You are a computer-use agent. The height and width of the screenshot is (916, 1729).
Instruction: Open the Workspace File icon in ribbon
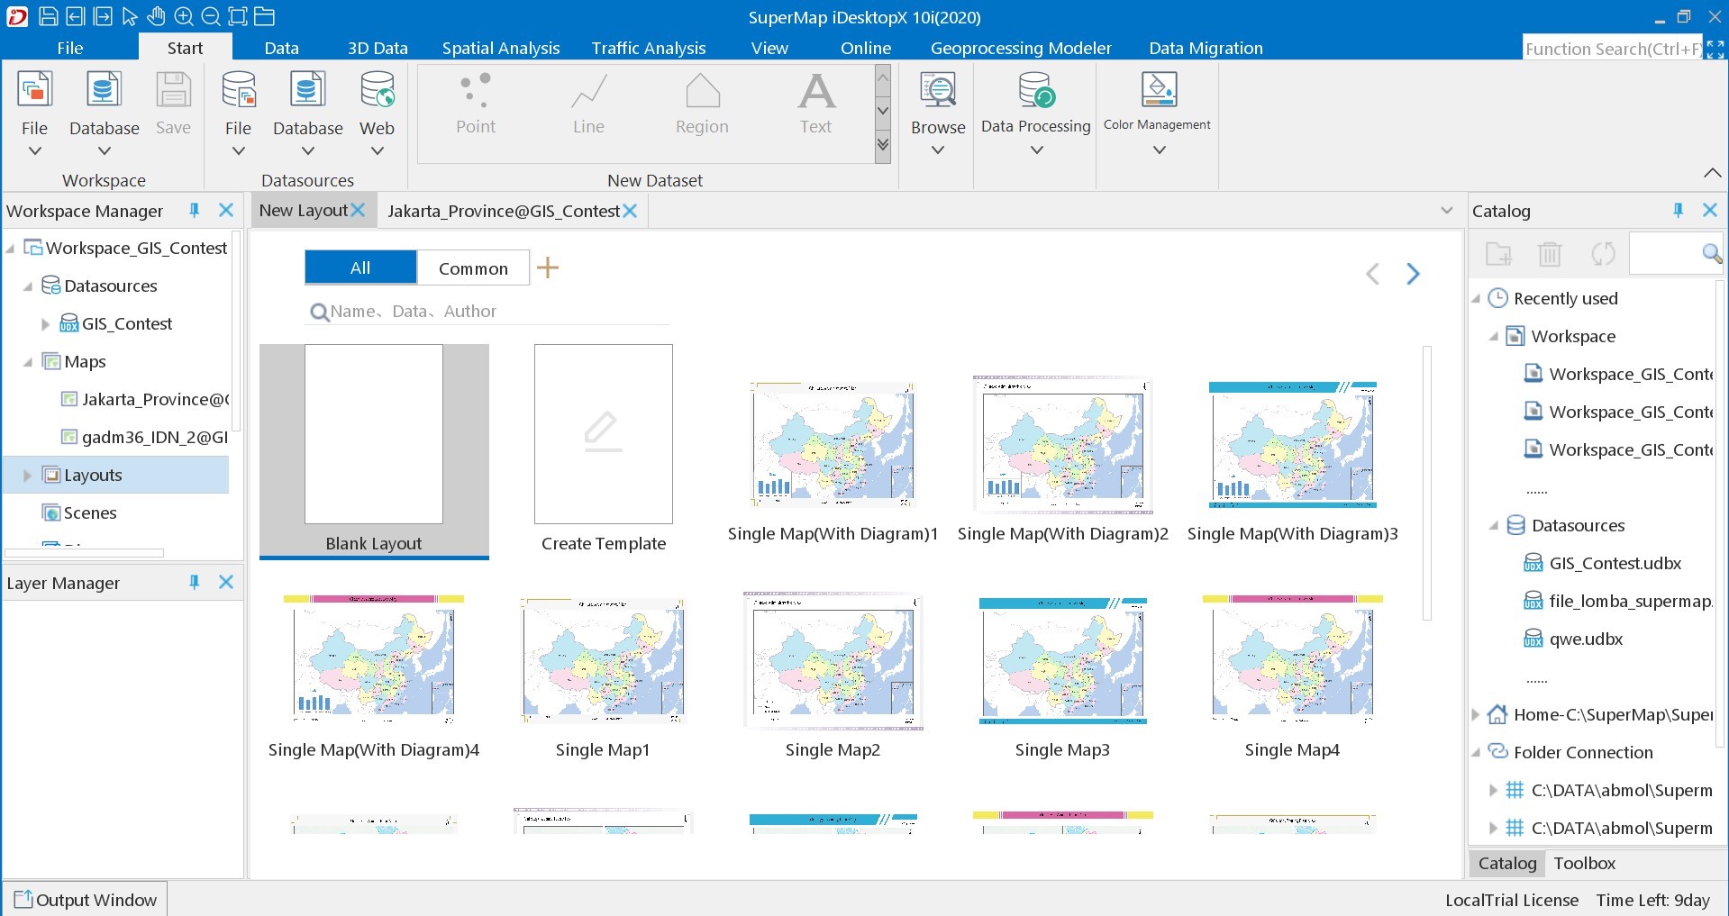pyautogui.click(x=34, y=91)
